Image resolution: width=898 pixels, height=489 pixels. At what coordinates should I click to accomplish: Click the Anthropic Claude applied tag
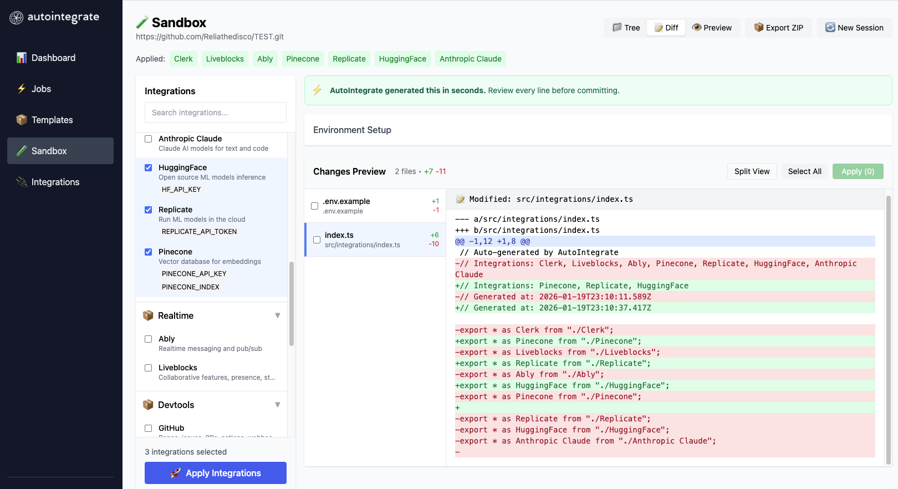pos(471,59)
